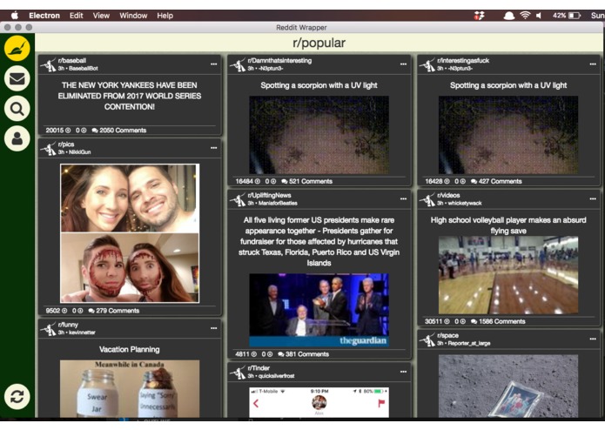Open the Vacation Planning post title
The image size is (605, 430).
pyautogui.click(x=129, y=349)
